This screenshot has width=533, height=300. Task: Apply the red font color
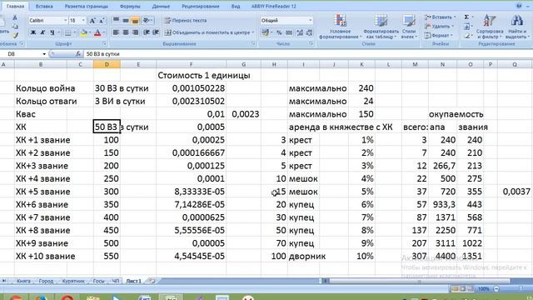[x=97, y=32]
